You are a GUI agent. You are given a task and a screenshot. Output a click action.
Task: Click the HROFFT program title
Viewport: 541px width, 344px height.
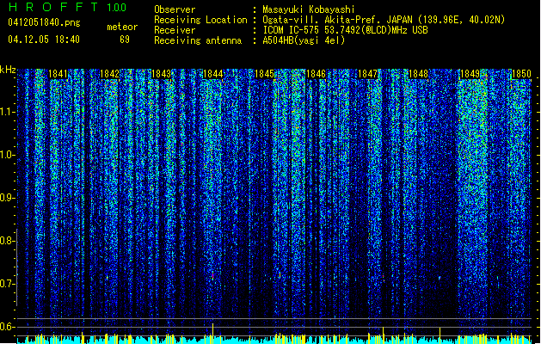coord(53,7)
